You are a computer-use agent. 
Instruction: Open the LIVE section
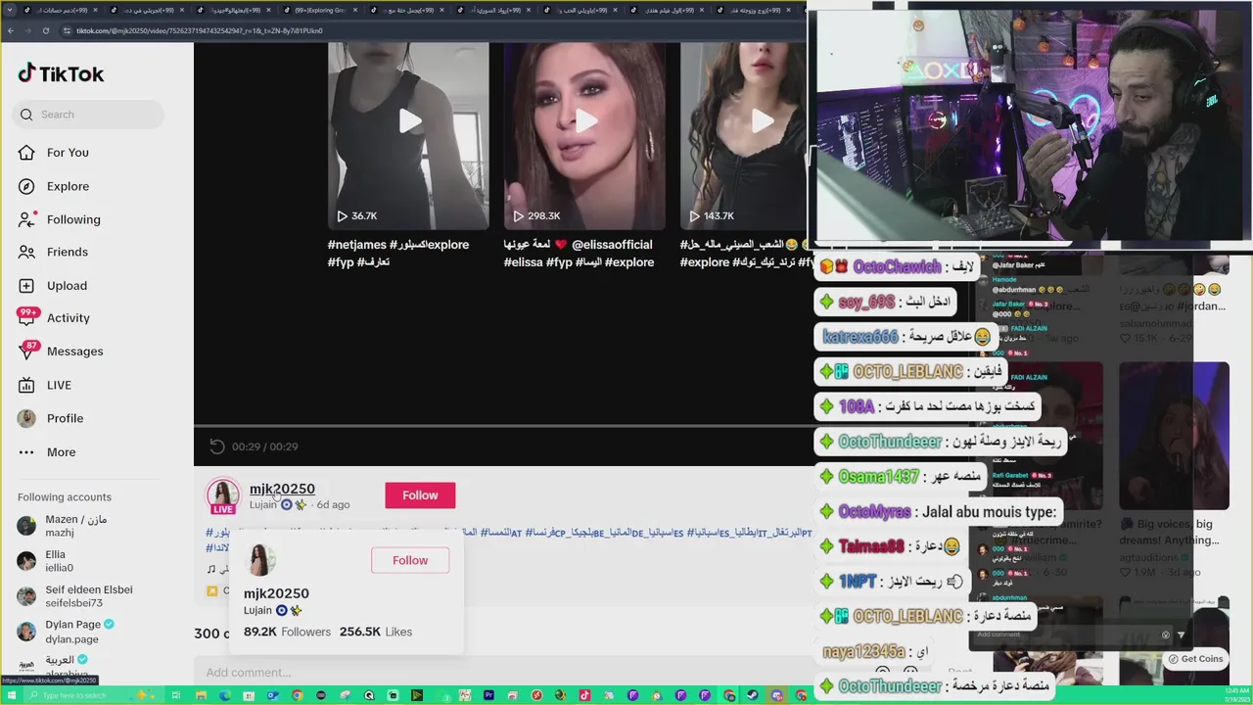point(59,385)
